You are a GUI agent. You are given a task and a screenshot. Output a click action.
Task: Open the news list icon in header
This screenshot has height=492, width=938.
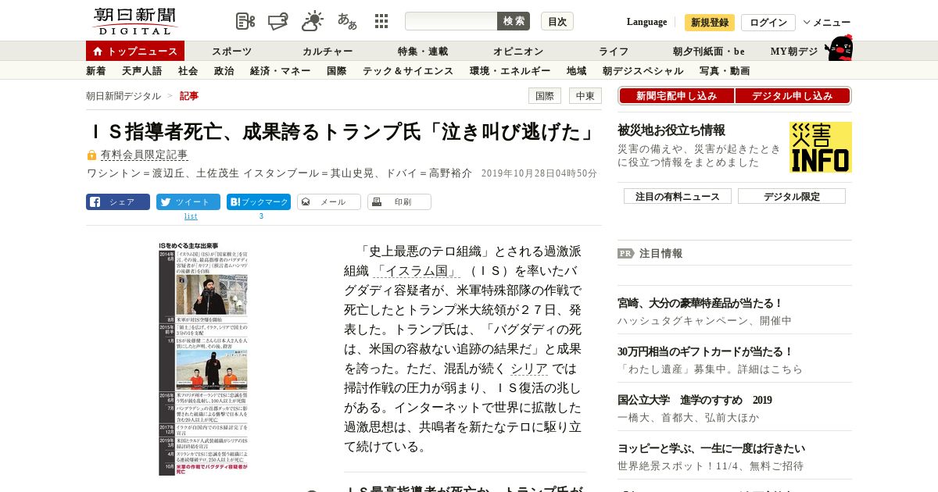245,22
